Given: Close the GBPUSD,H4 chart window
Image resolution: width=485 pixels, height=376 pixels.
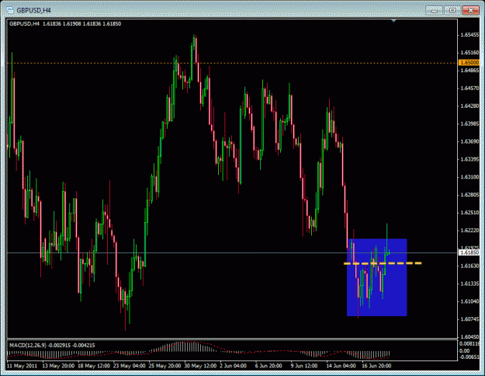Looking at the screenshot, I should click(470, 10).
